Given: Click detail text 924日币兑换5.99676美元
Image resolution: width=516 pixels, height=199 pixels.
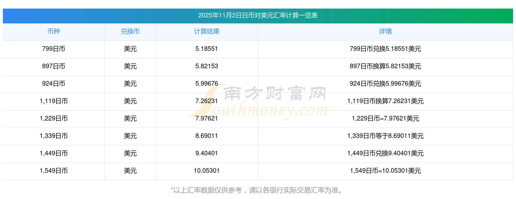Looking at the screenshot, I should click(x=385, y=84).
